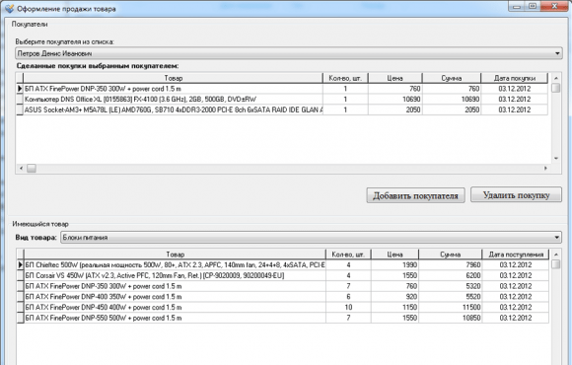Screen dimensions: 572x365
Task: Click the Удалить покупку button
Action: 516,195
